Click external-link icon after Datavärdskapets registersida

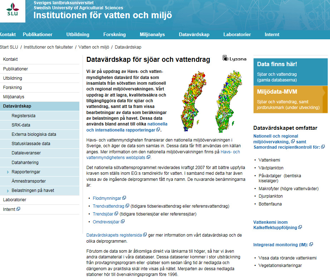(145, 234)
